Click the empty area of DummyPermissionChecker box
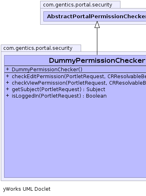 75,138
